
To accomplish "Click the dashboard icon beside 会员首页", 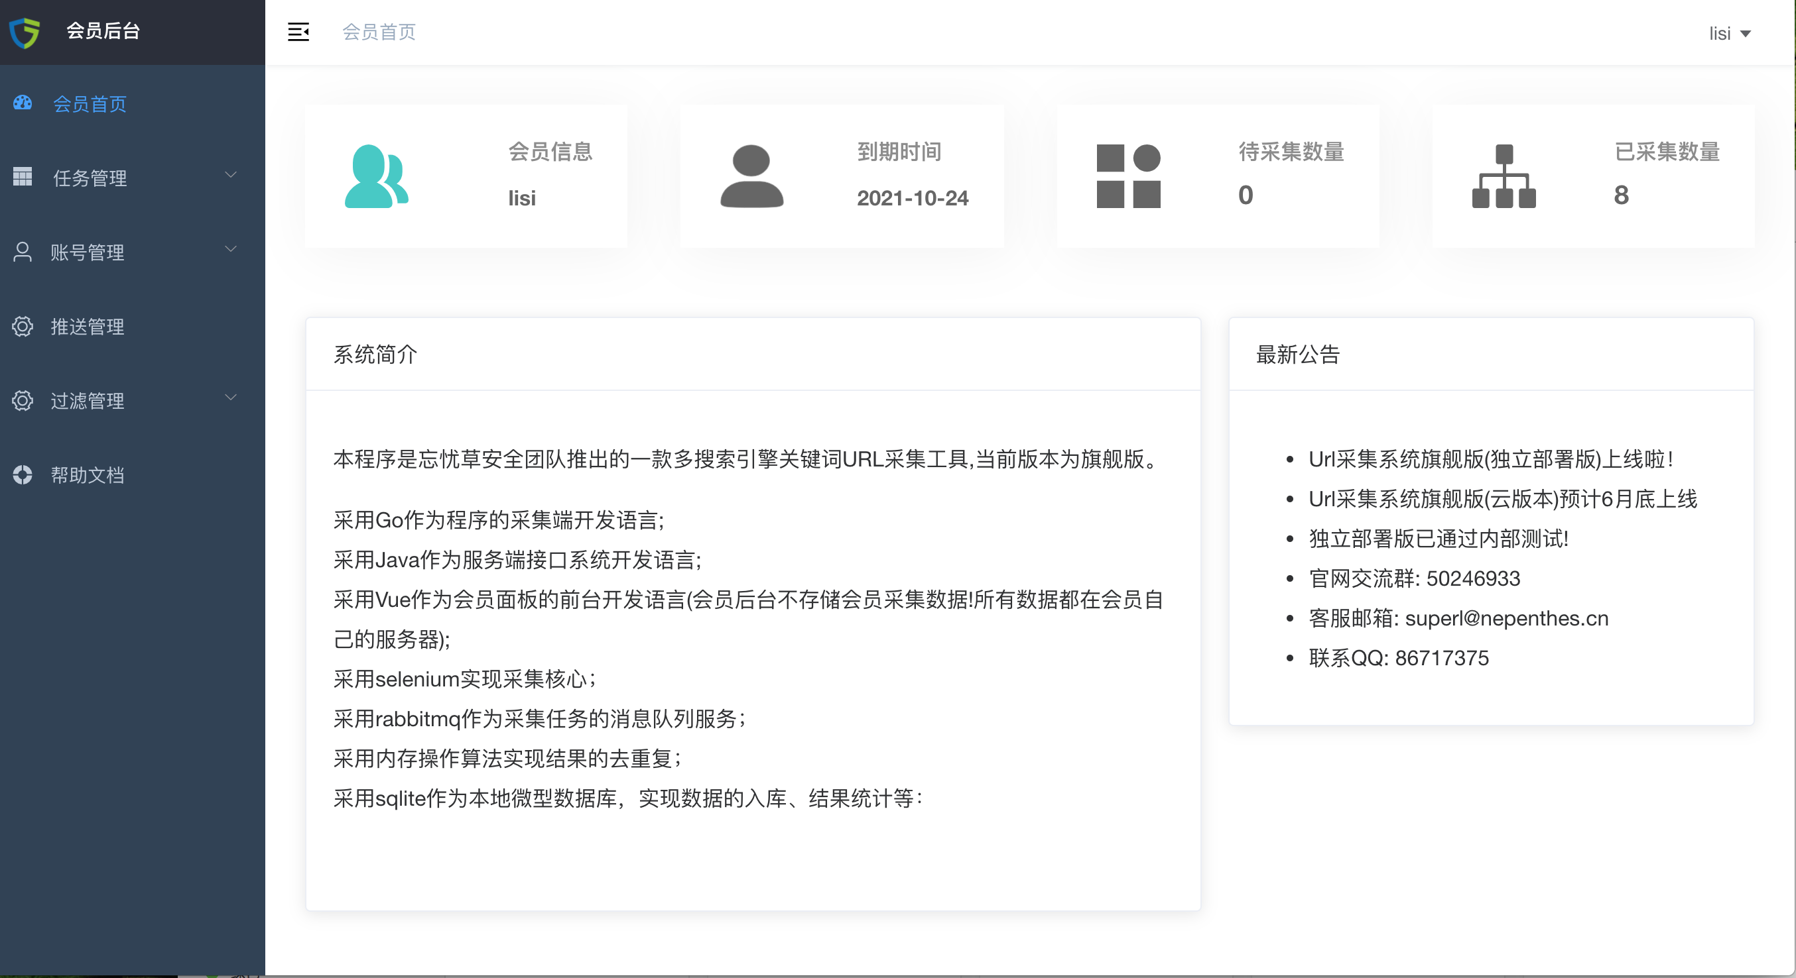I will point(23,103).
